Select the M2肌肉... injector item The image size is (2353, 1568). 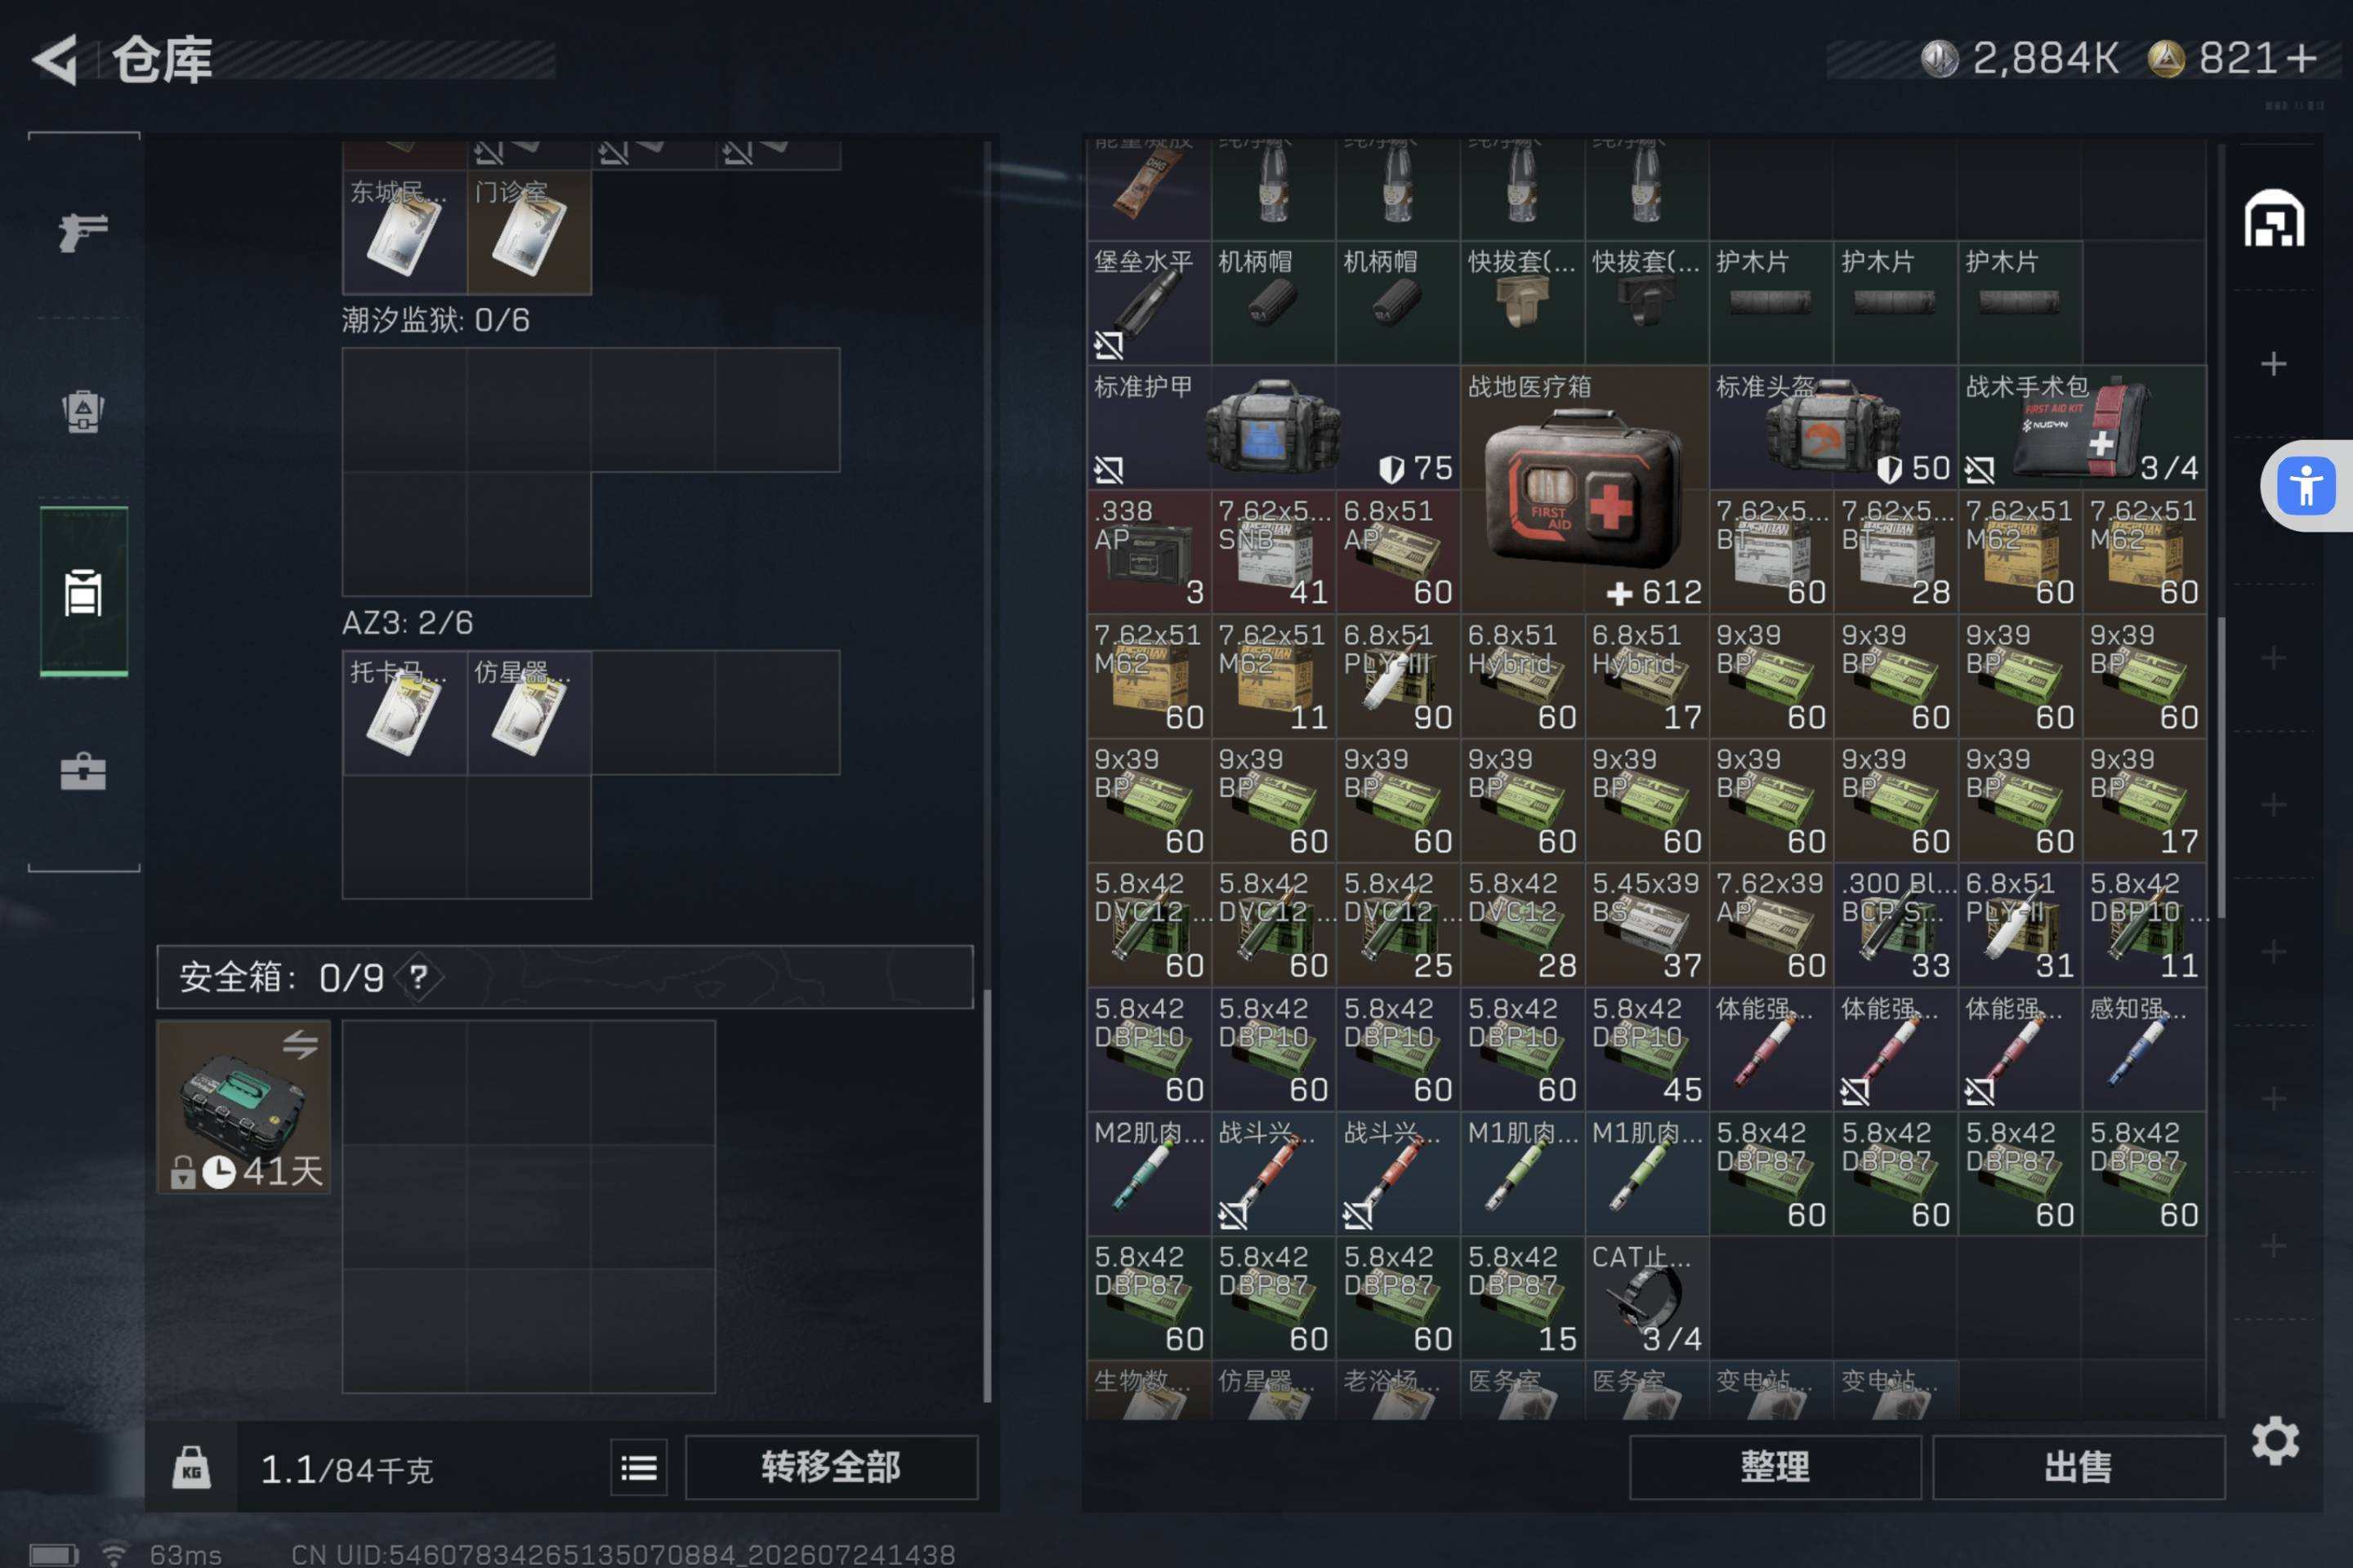click(x=1149, y=1173)
